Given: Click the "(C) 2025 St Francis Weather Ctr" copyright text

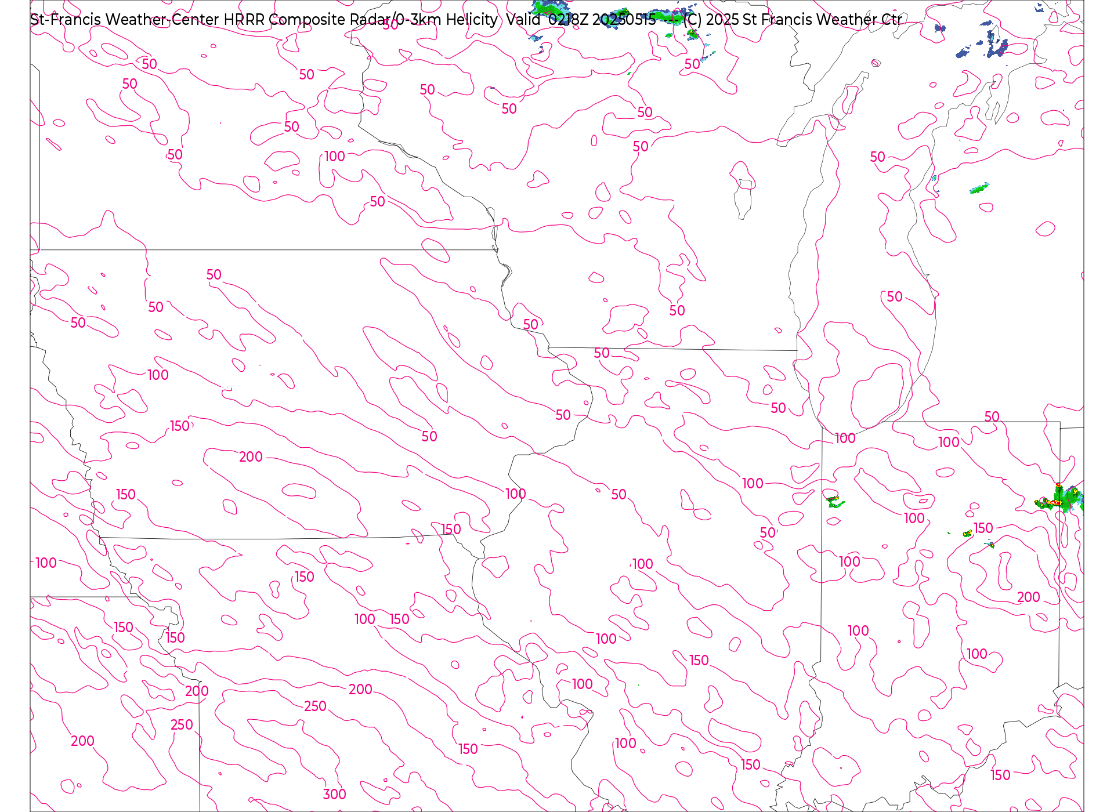Looking at the screenshot, I should [x=793, y=20].
